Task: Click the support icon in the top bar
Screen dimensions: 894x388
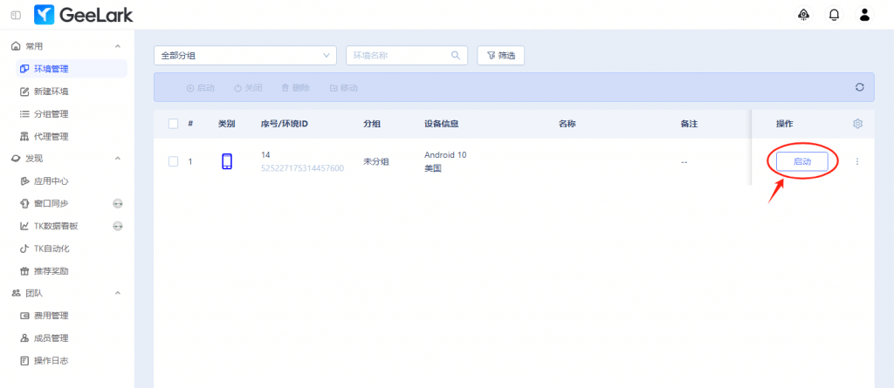Action: pyautogui.click(x=803, y=15)
